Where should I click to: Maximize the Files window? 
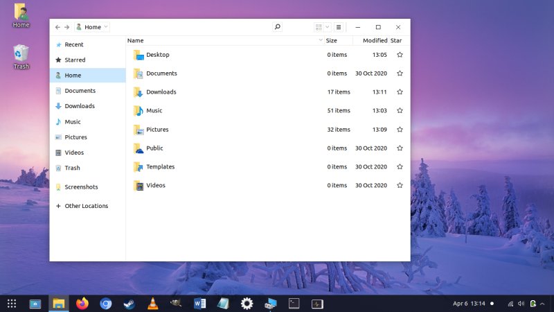click(x=378, y=27)
